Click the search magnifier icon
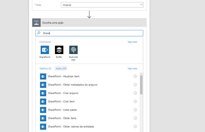 click(x=38, y=33)
